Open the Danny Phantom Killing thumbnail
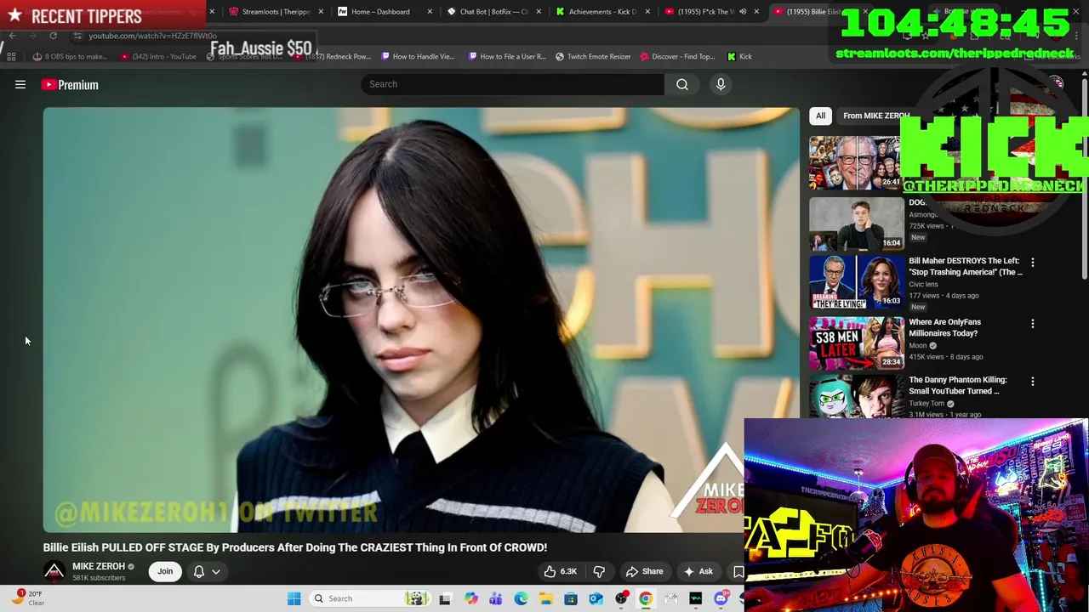Viewport: 1089px width, 612px height. click(856, 396)
